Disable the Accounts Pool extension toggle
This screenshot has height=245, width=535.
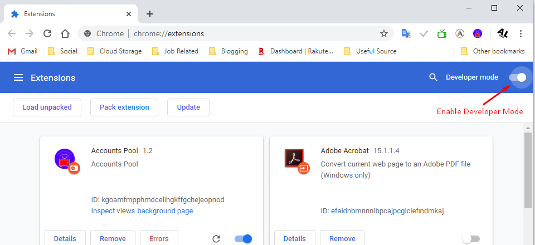coord(244,239)
